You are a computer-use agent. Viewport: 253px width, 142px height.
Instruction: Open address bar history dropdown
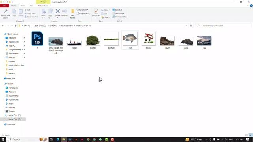(x=186, y=26)
